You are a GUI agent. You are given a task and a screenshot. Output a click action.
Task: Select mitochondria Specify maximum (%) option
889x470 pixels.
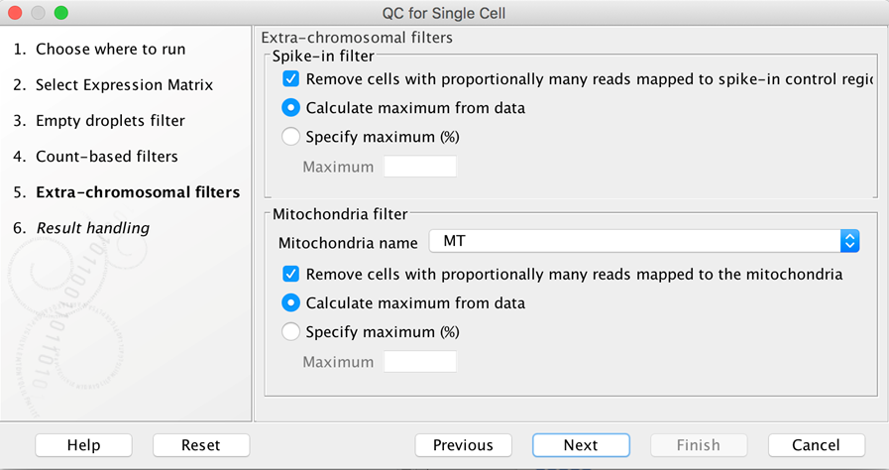click(291, 332)
